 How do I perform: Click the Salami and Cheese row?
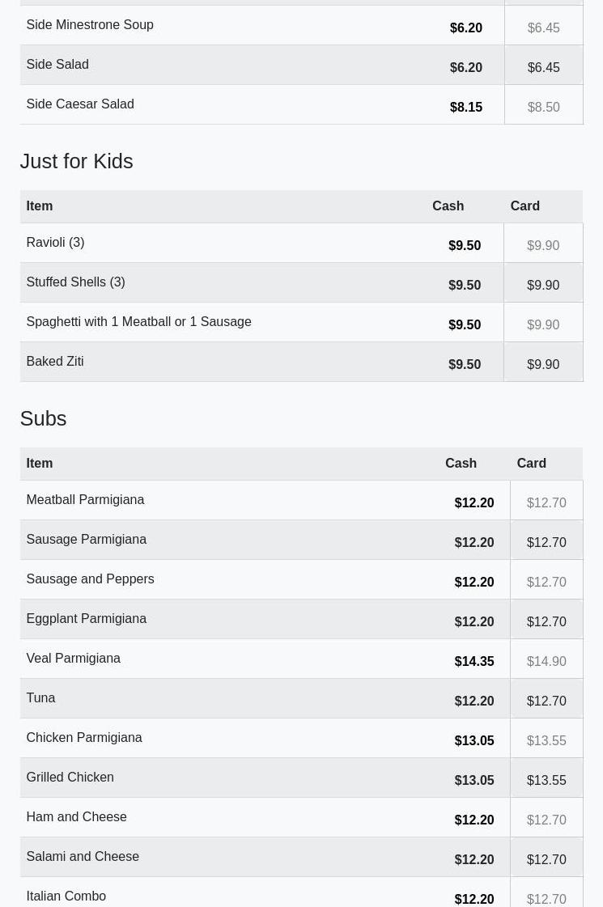coord(301,857)
